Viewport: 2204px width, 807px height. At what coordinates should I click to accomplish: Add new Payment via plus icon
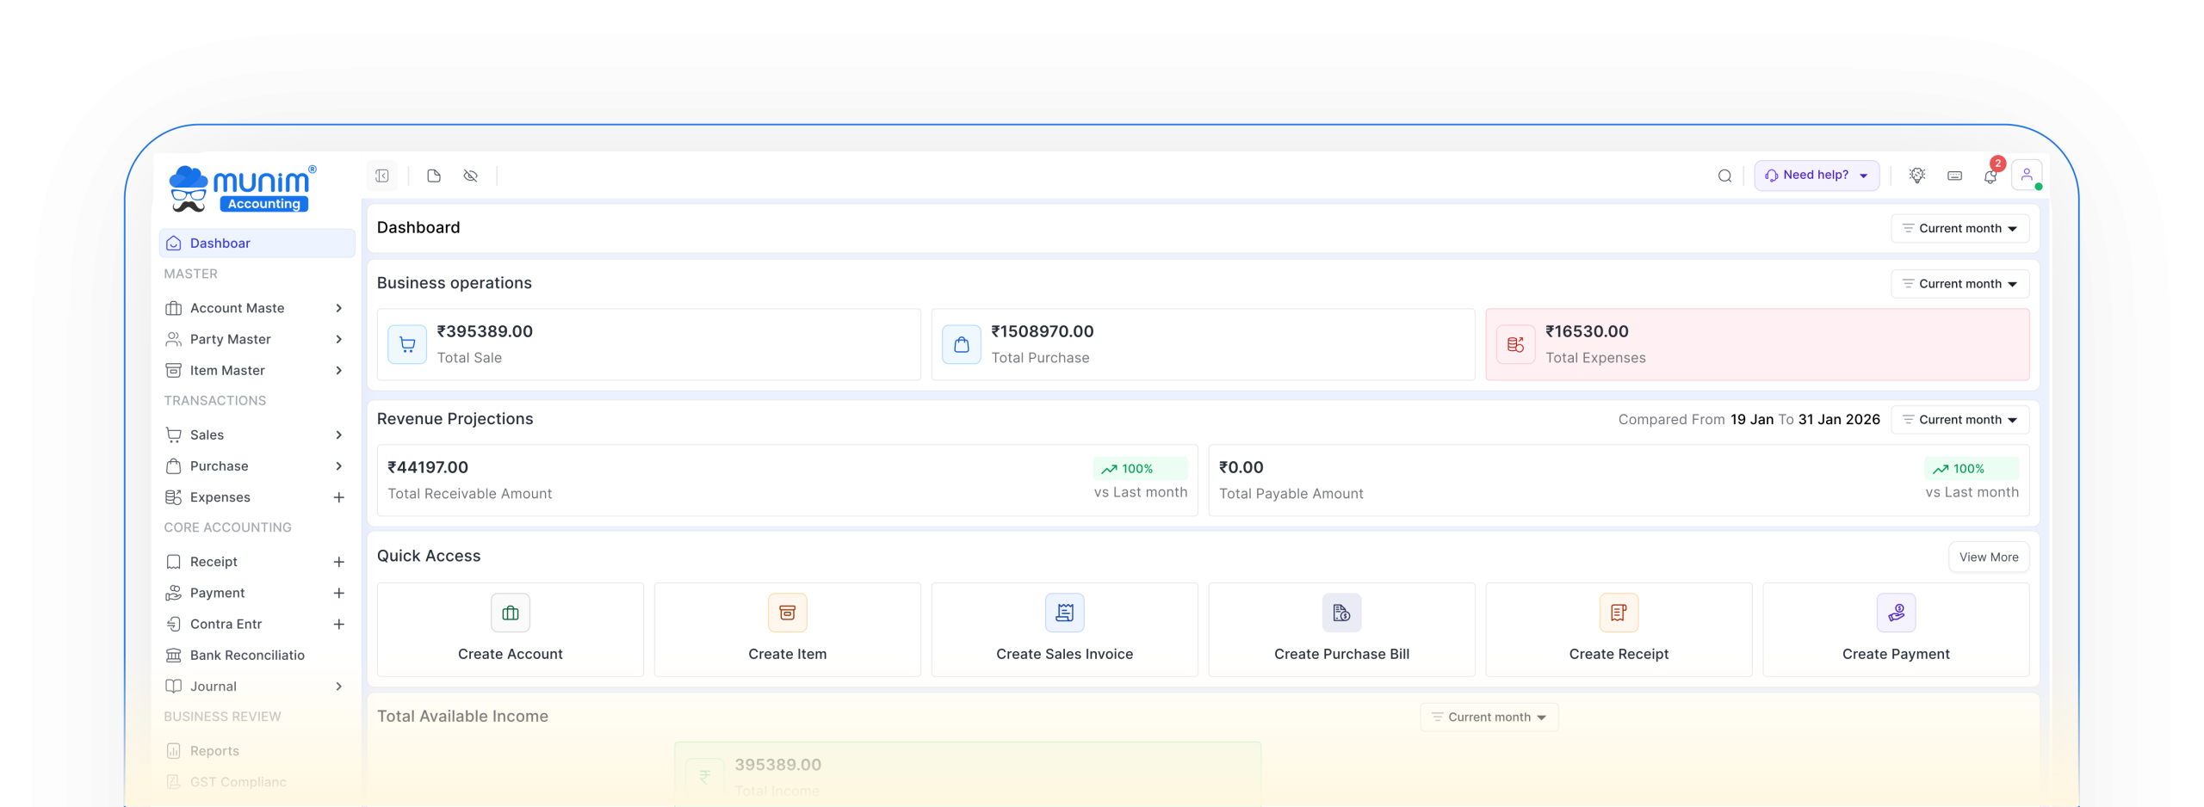tap(338, 593)
